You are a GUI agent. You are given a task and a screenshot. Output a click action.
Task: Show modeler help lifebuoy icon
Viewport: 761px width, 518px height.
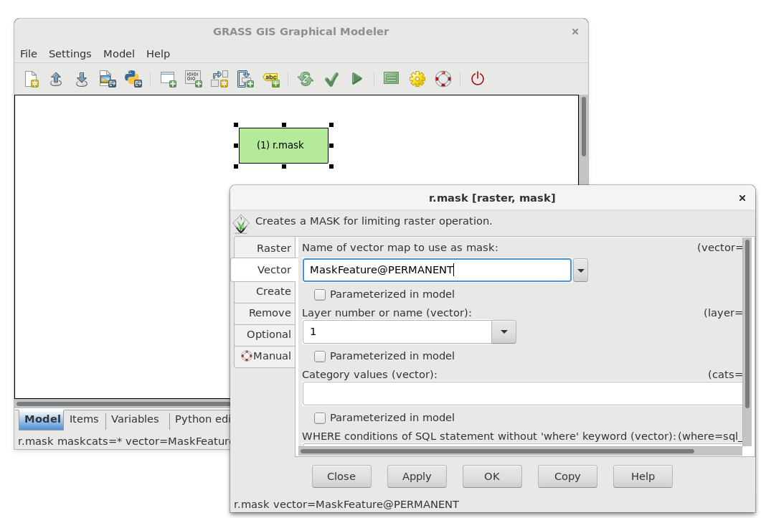click(x=443, y=79)
